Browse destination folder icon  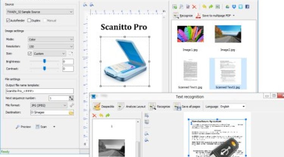pyautogui.click(x=71, y=113)
